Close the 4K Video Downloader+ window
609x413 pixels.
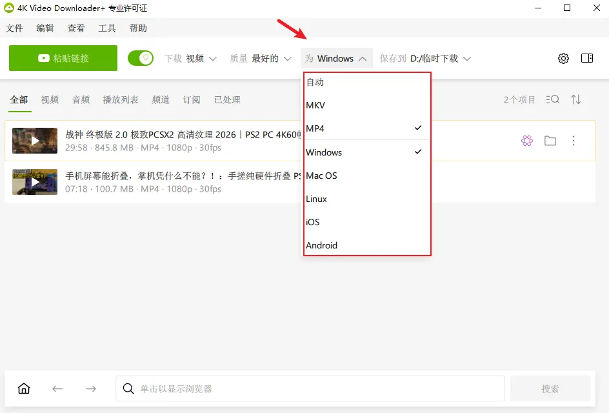click(597, 8)
